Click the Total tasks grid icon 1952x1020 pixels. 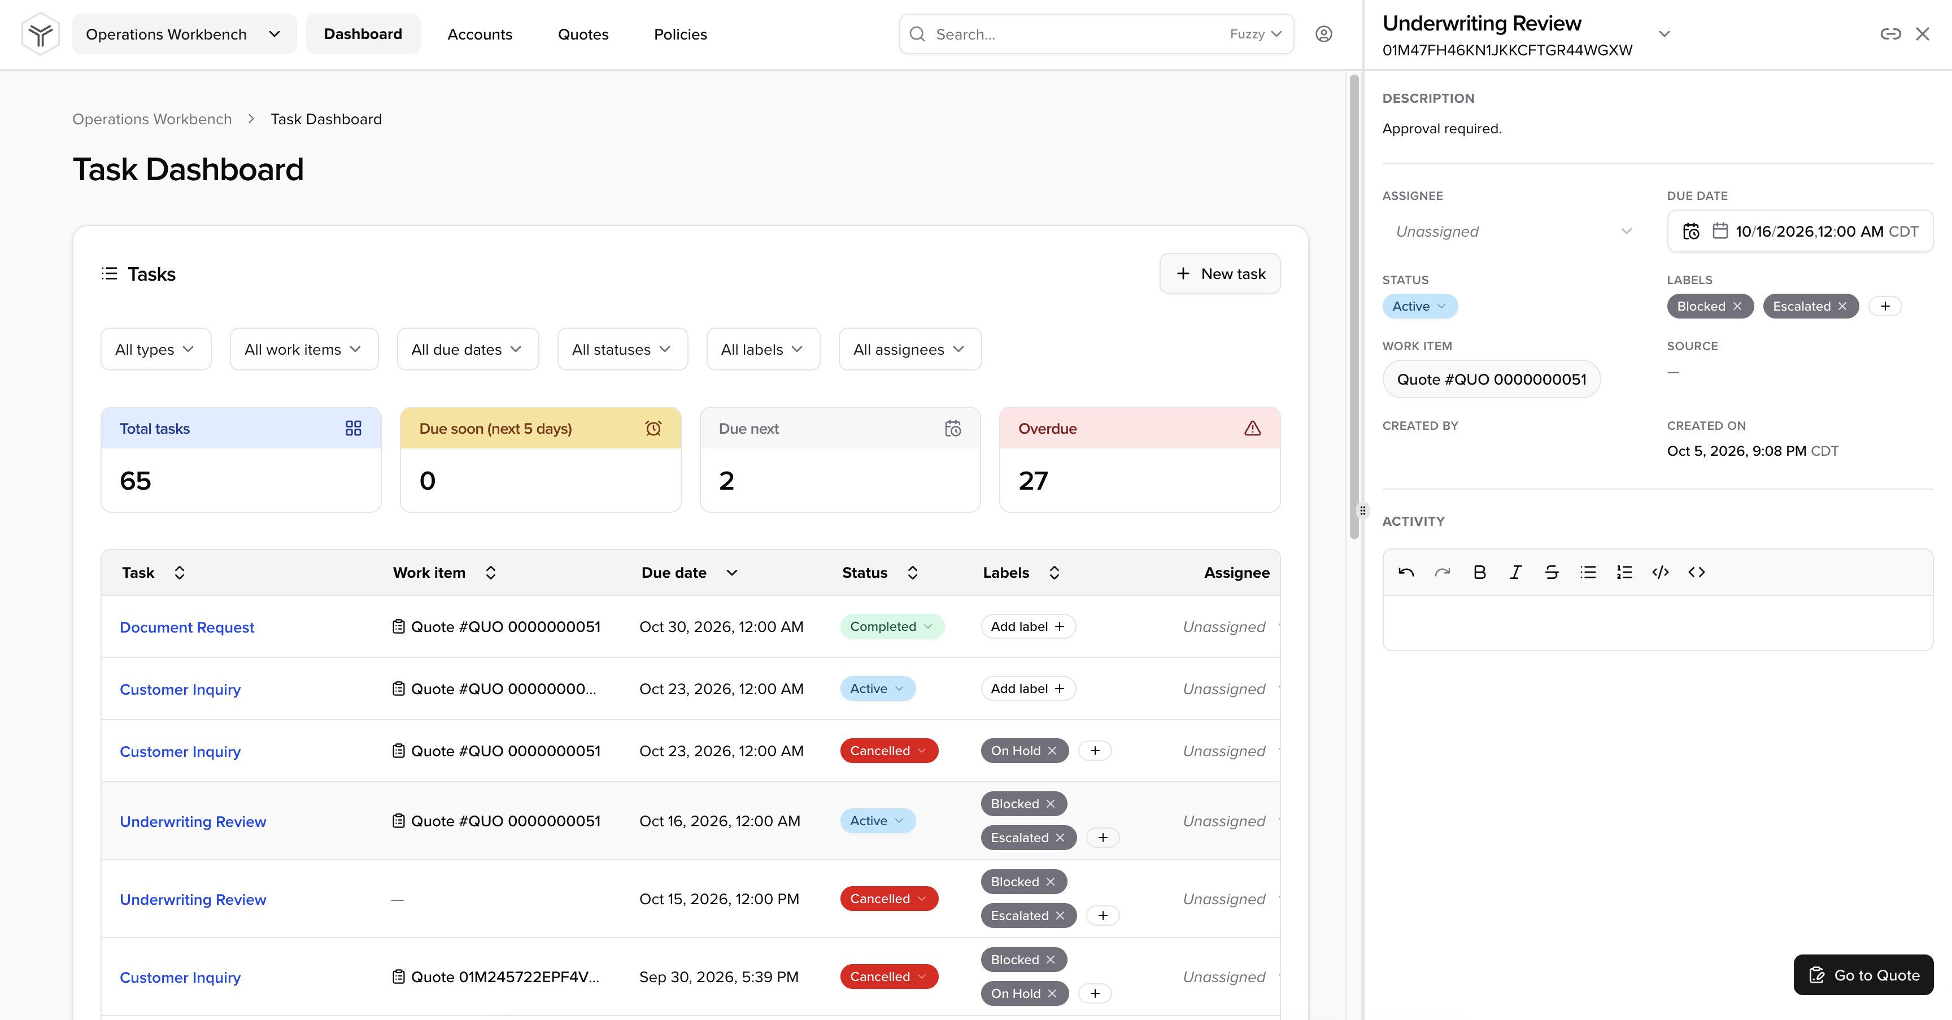[353, 428]
